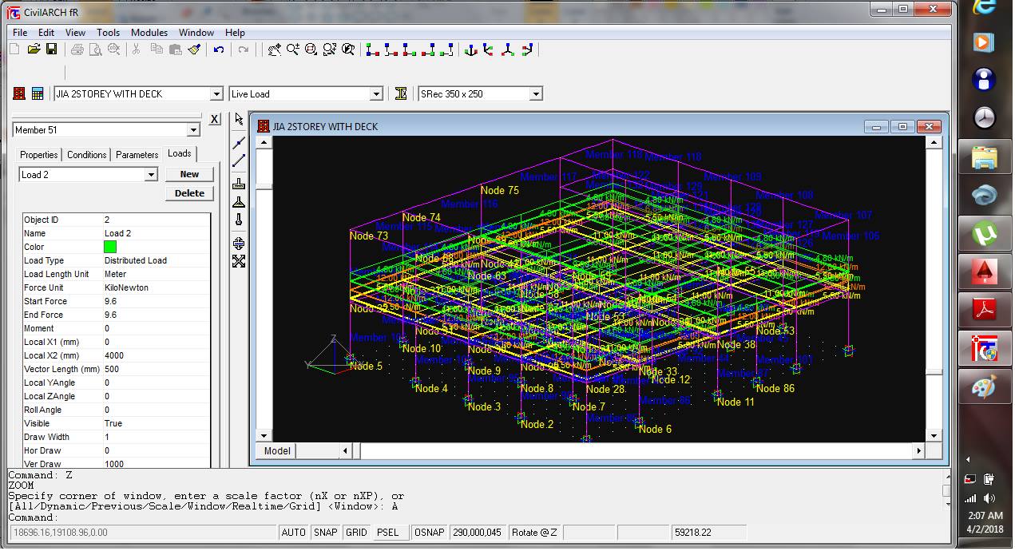Toggle SNAP mode in status bar
The image size is (1015, 551).
click(x=325, y=533)
